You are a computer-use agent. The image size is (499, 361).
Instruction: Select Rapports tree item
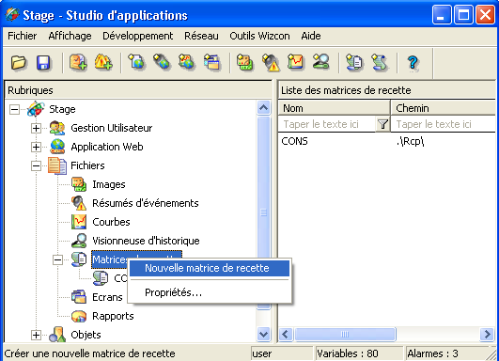coord(113,316)
